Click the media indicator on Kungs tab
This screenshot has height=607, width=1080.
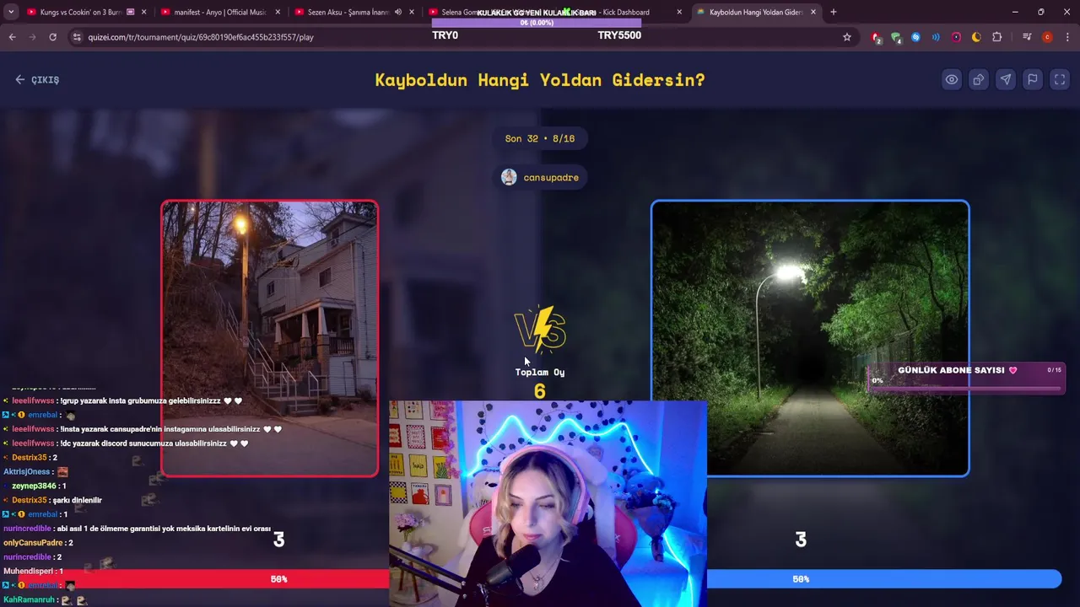coord(131,12)
